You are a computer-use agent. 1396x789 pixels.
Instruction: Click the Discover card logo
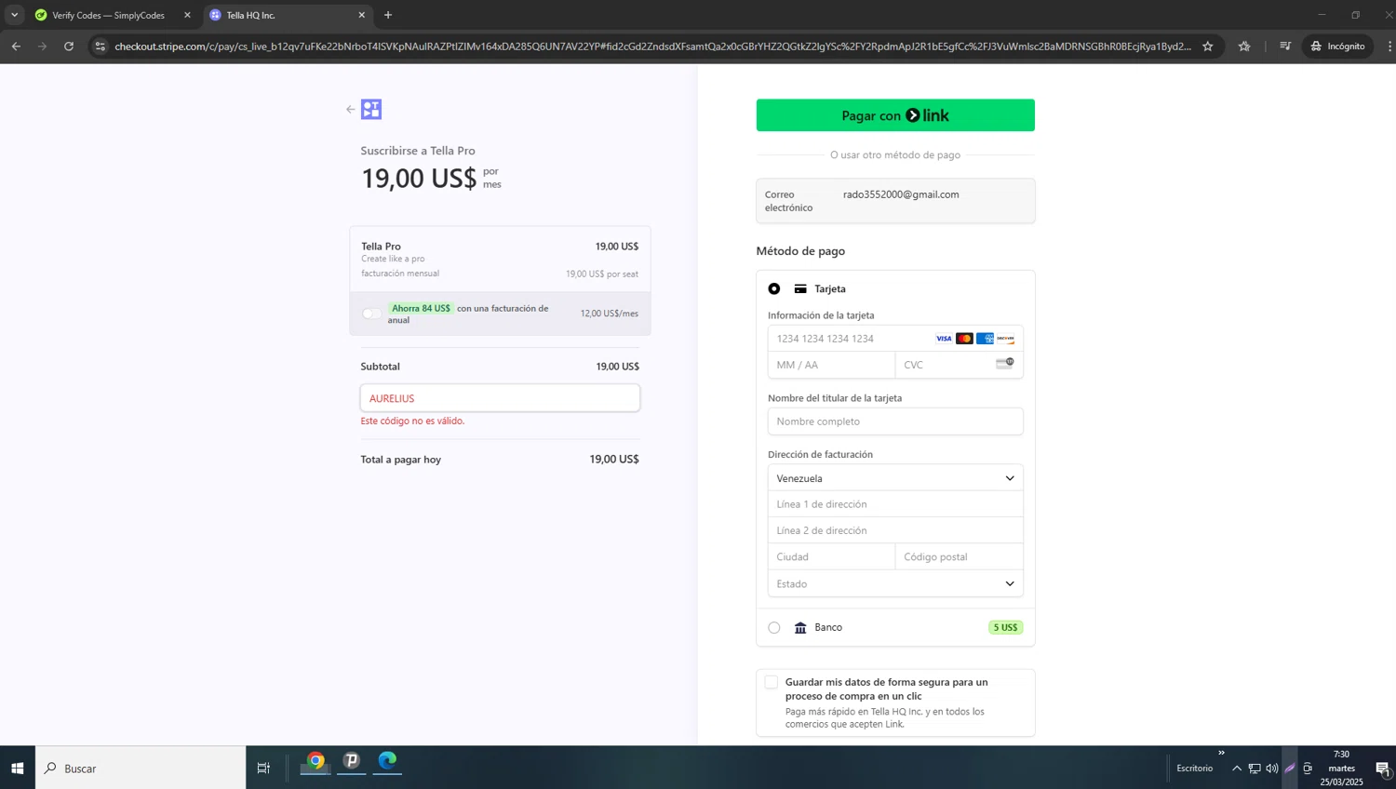tap(1005, 339)
